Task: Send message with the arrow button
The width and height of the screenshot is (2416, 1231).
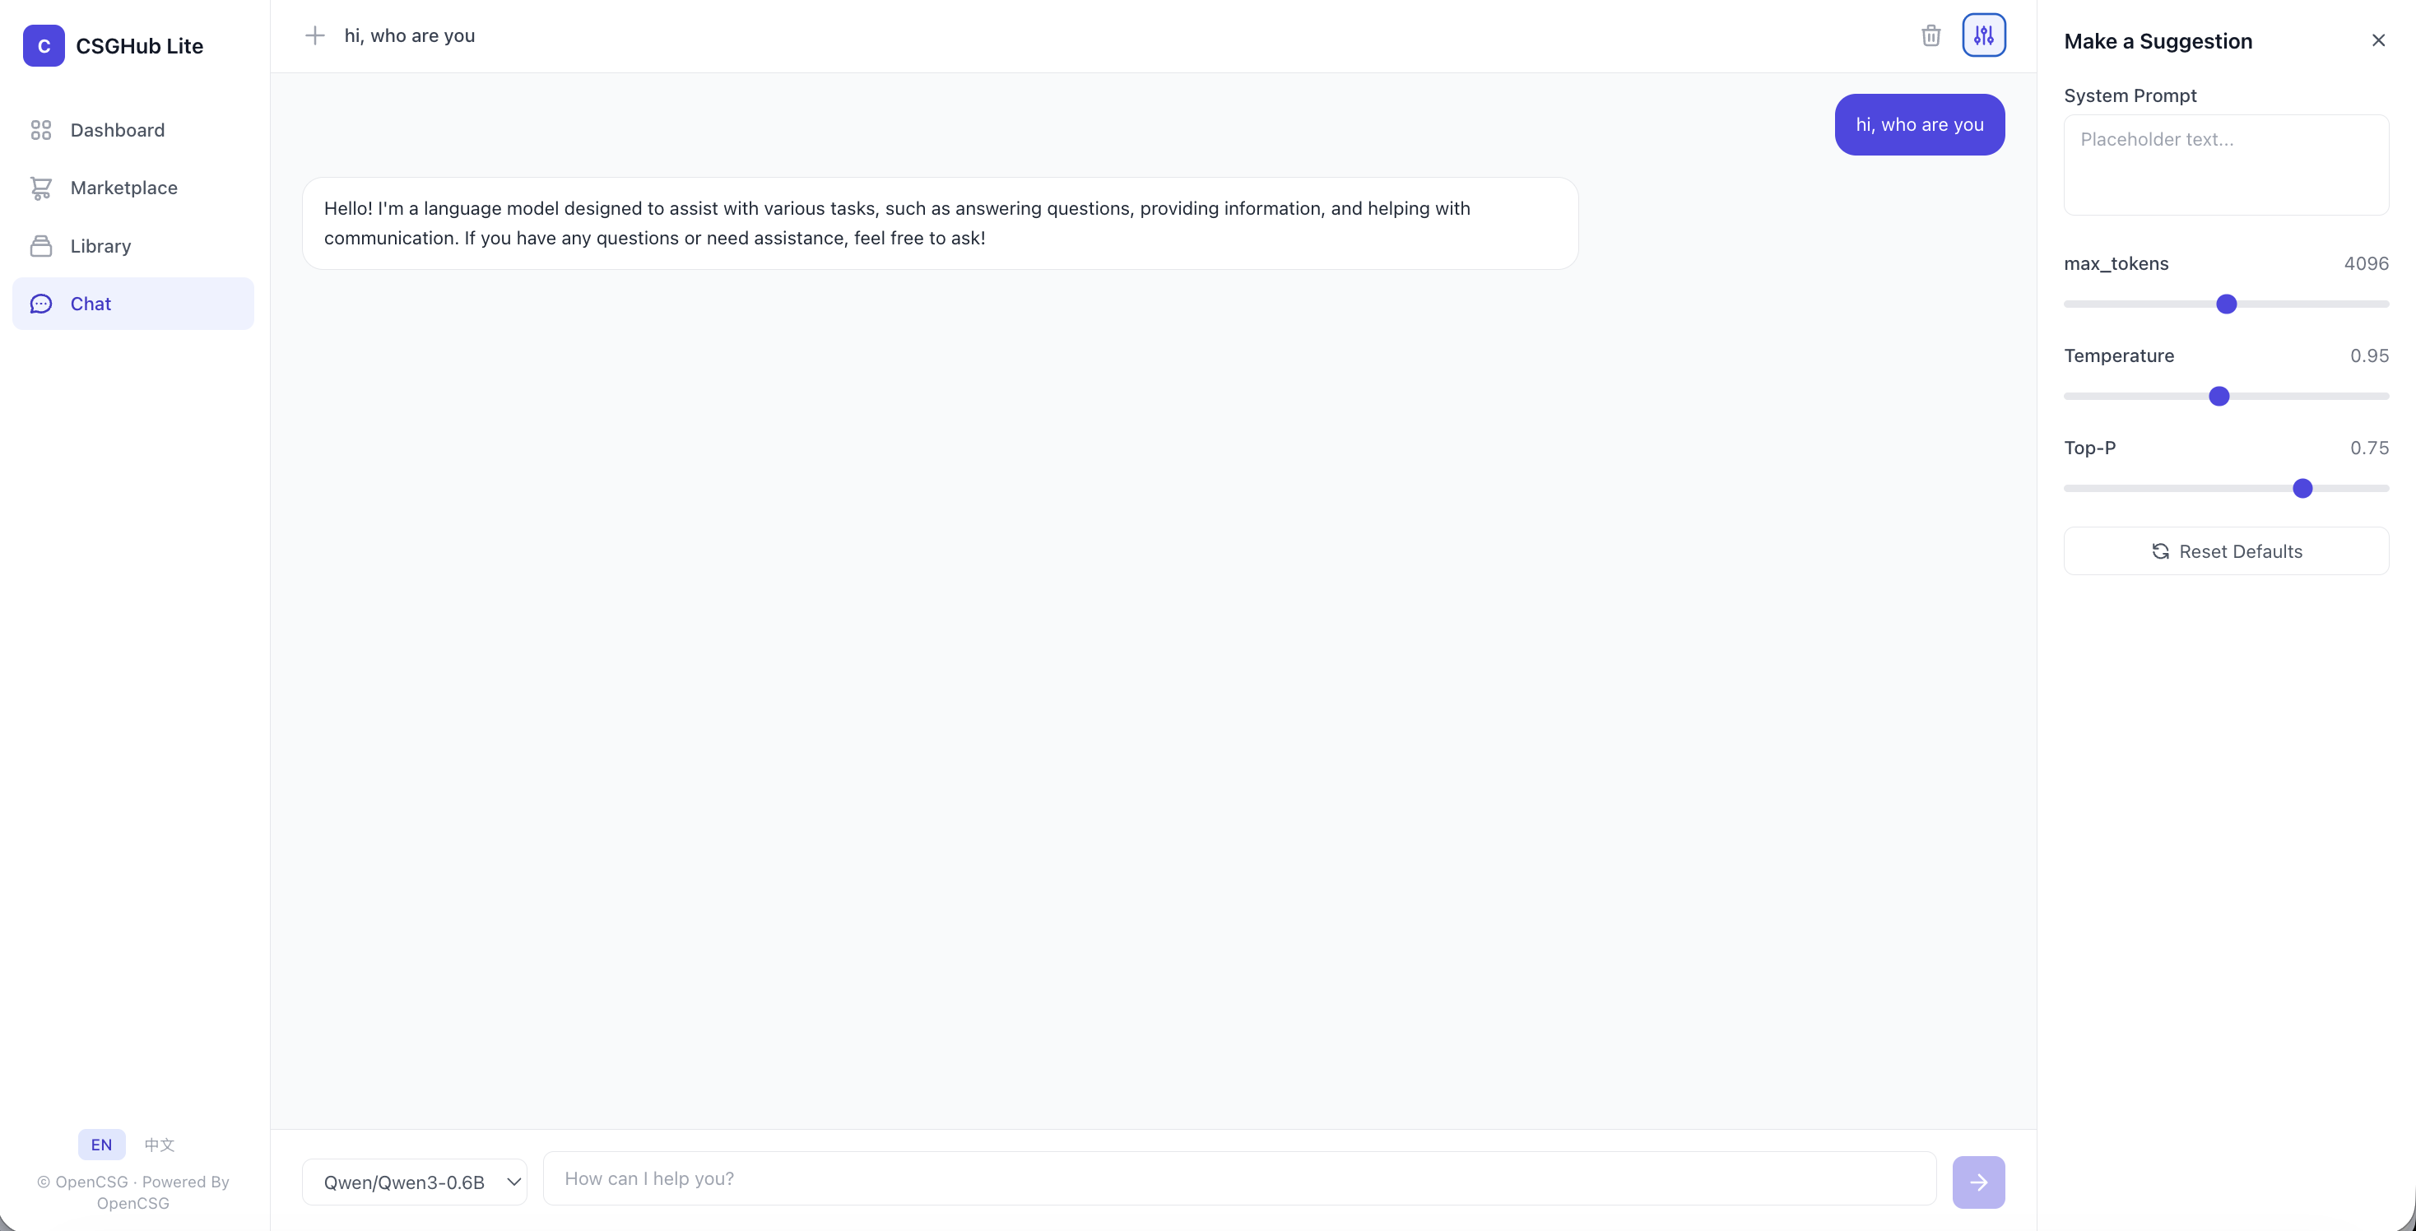Action: (1978, 1182)
